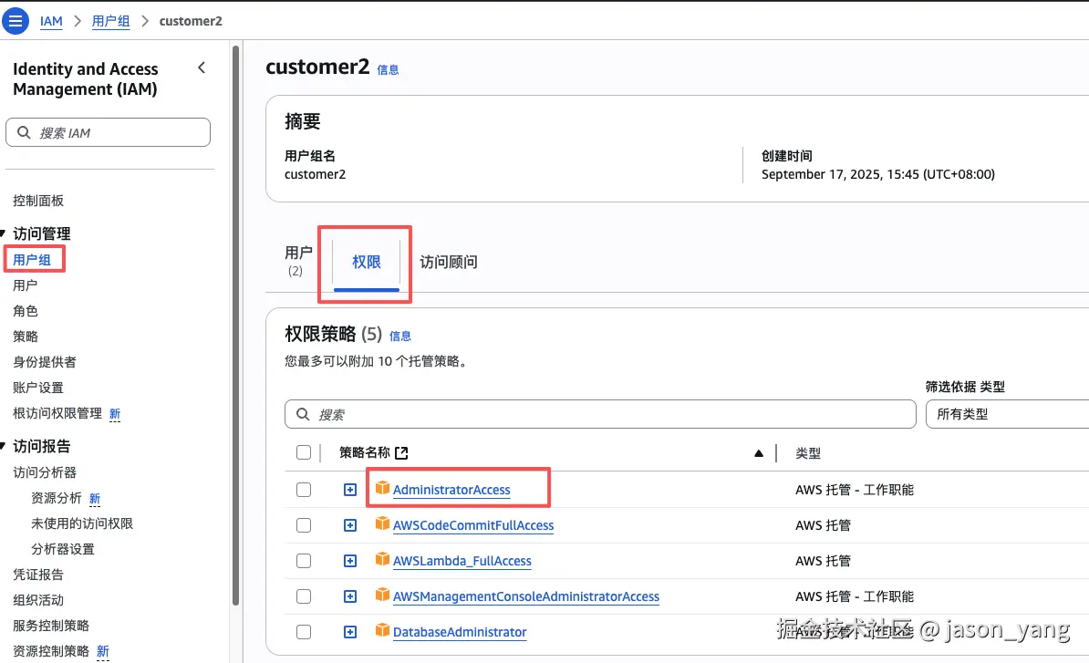Open 服务控制策略 in the sidebar
This screenshot has height=663, width=1089.
51,626
